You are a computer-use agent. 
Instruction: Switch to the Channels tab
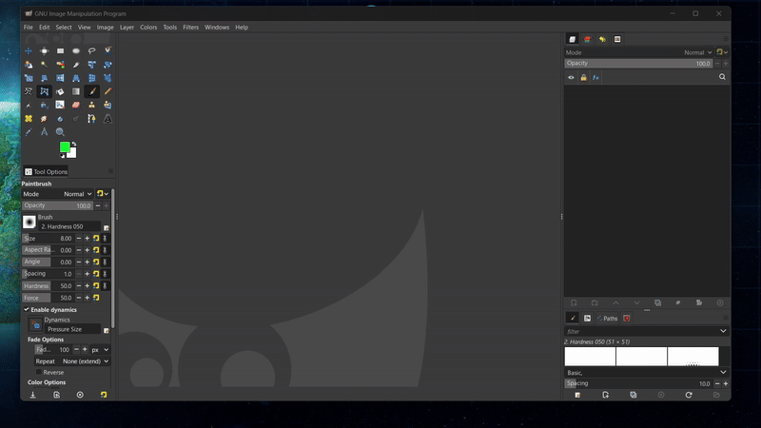[587, 39]
